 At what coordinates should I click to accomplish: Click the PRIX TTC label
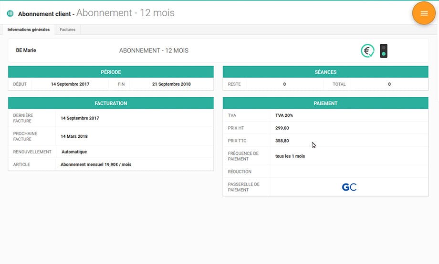[237, 141]
